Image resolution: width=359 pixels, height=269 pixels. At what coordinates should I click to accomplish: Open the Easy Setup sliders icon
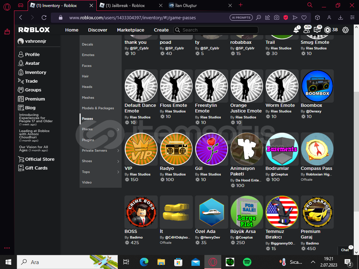(x=352, y=18)
